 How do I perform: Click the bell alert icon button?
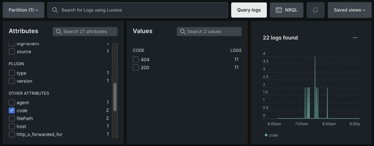pos(315,10)
